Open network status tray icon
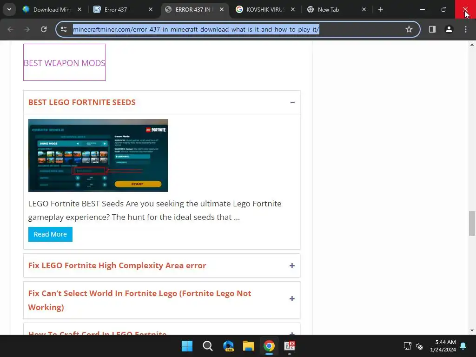 407,346
